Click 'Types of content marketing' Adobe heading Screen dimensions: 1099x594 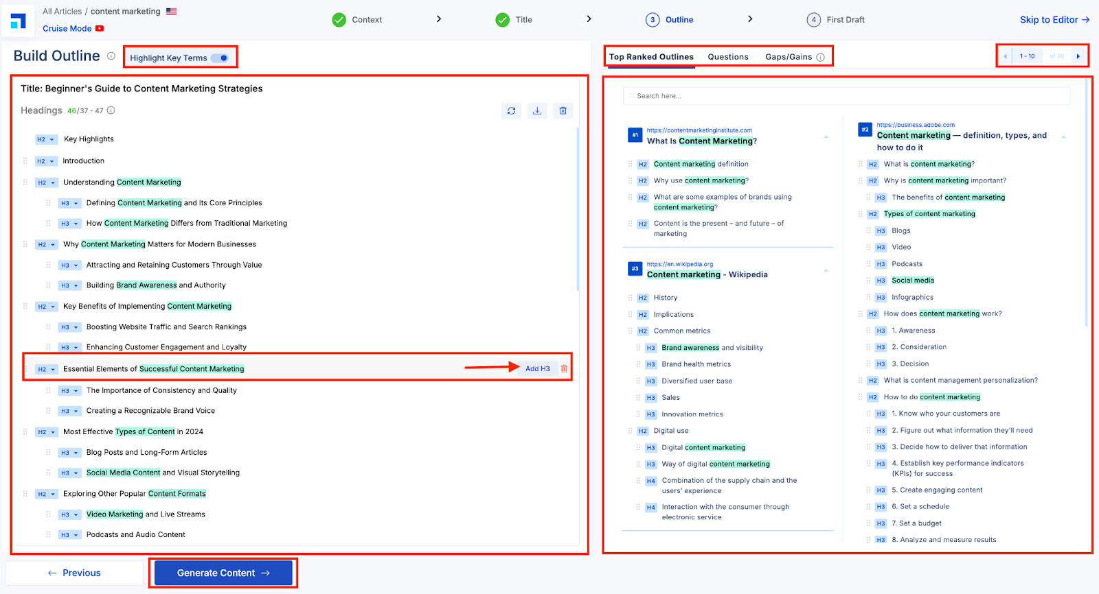click(929, 214)
